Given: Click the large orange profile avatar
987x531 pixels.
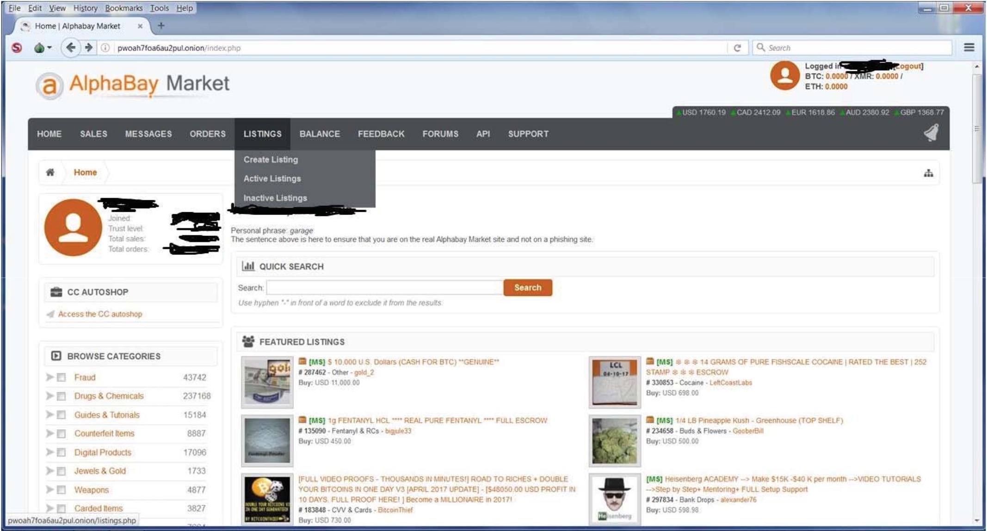Looking at the screenshot, I should pos(73,227).
